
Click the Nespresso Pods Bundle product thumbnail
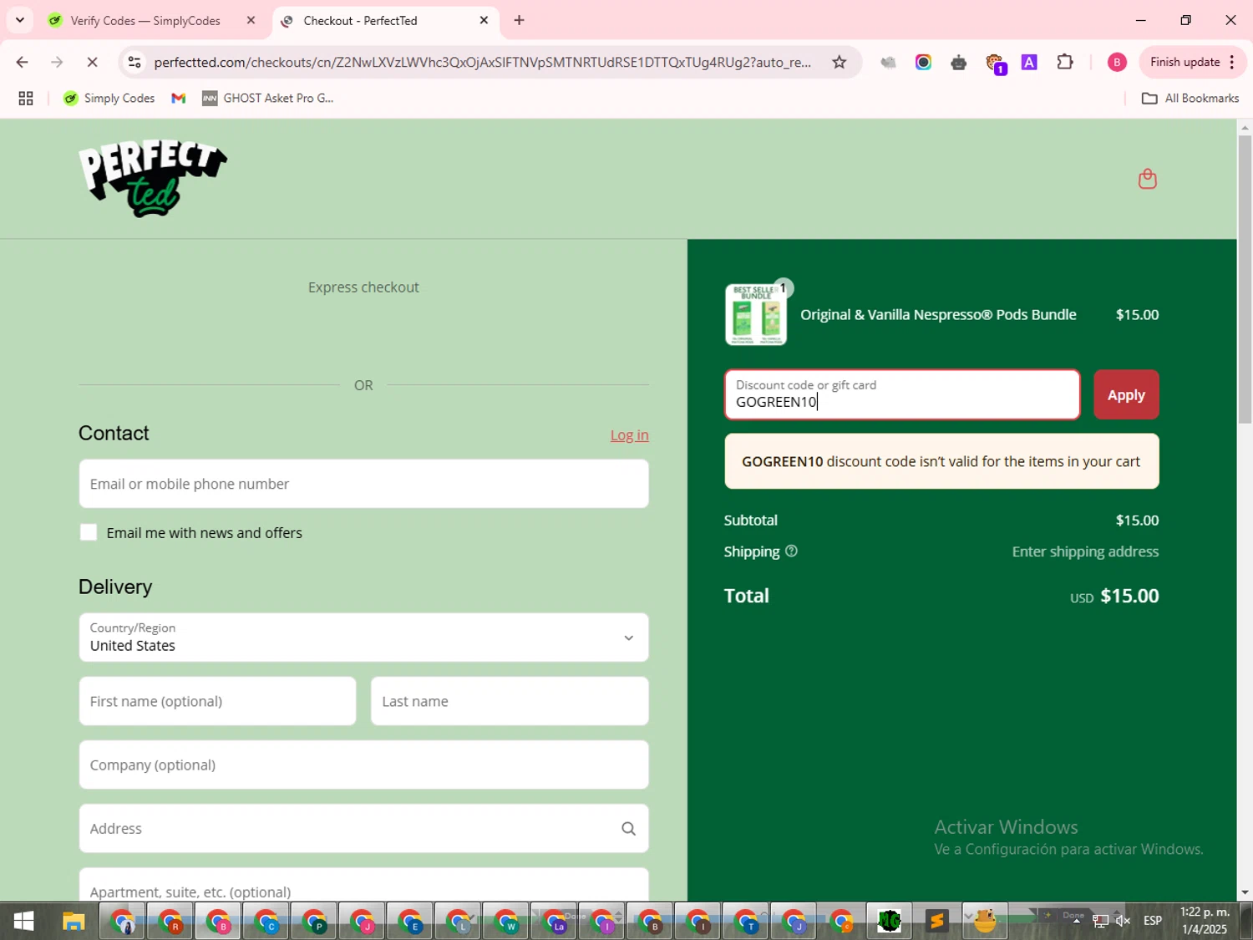click(x=756, y=315)
